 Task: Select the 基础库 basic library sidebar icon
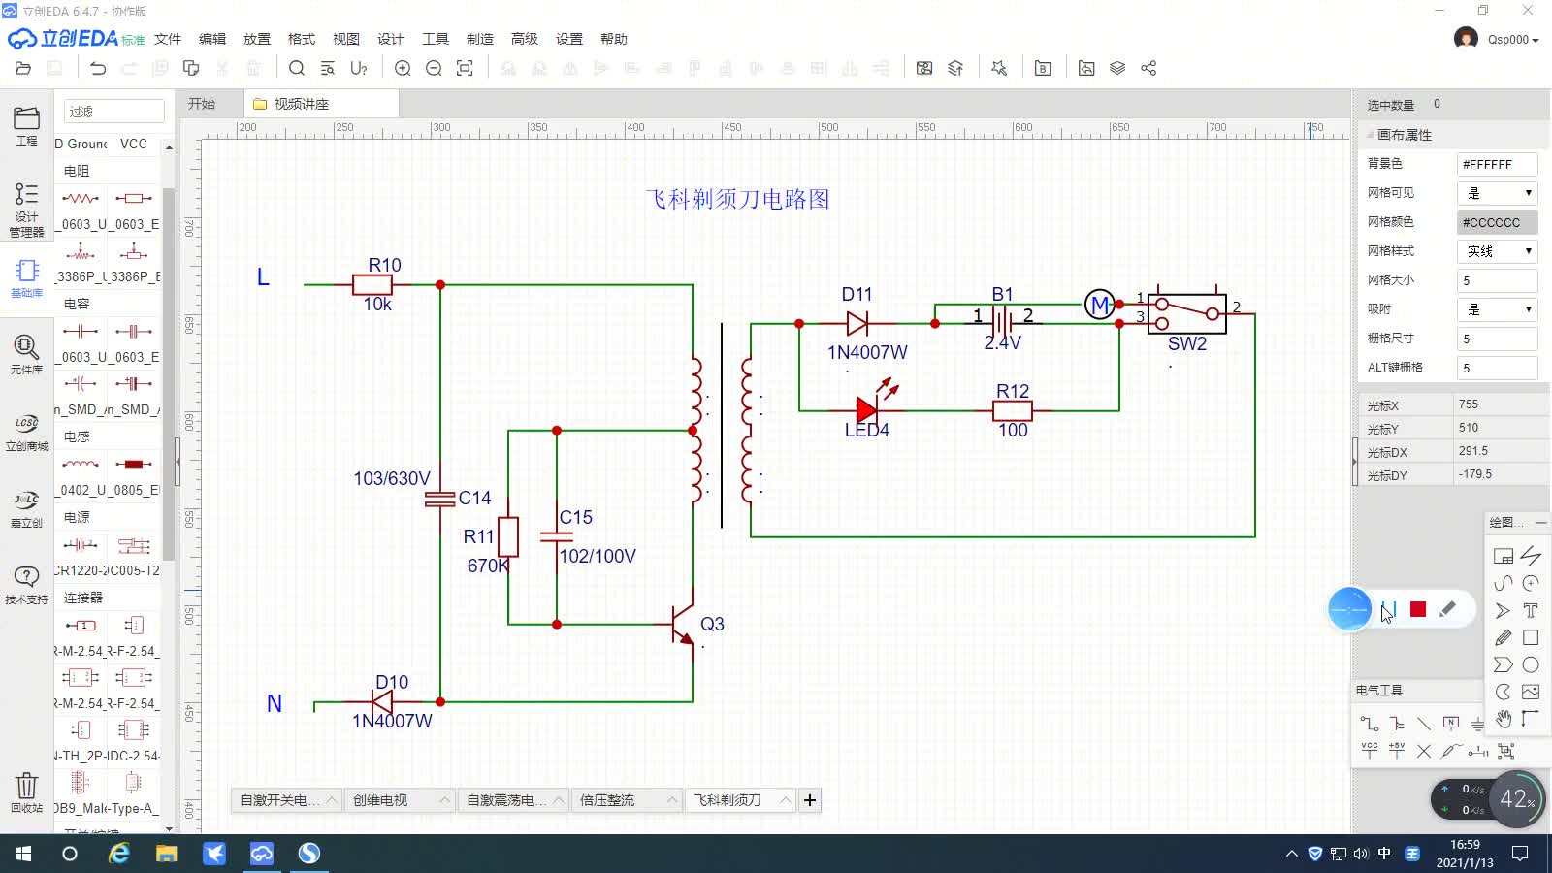point(26,277)
